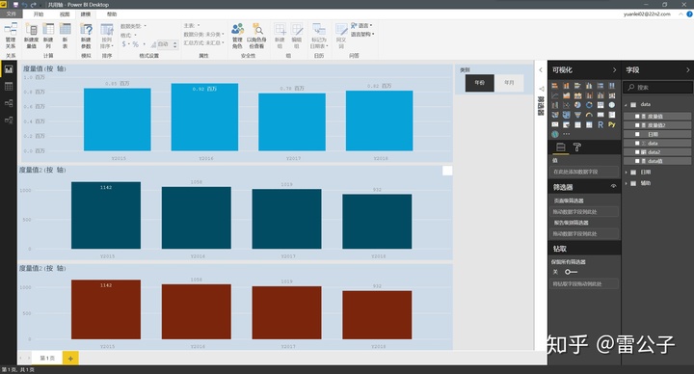Check the data2 field checkbox
The width and height of the screenshot is (694, 374).
point(637,151)
